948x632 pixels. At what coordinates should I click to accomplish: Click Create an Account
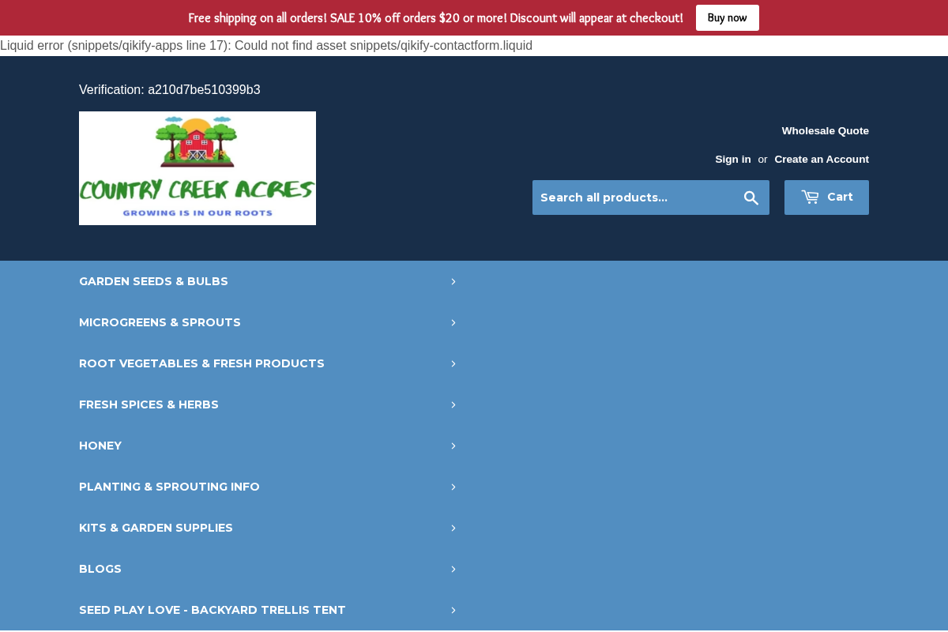click(x=822, y=159)
